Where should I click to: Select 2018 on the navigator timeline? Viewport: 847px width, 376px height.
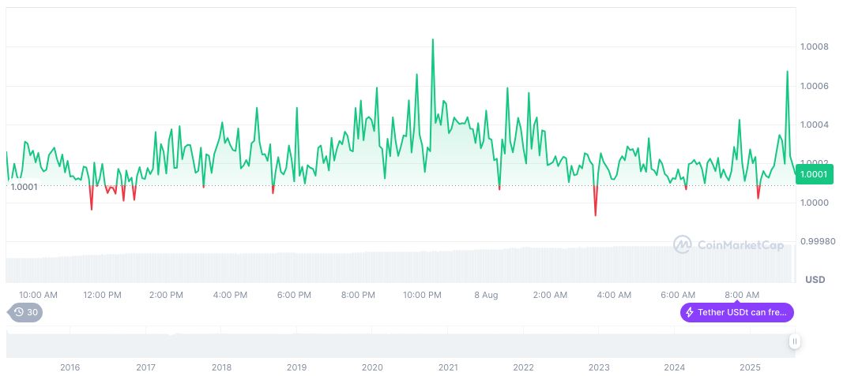221,367
